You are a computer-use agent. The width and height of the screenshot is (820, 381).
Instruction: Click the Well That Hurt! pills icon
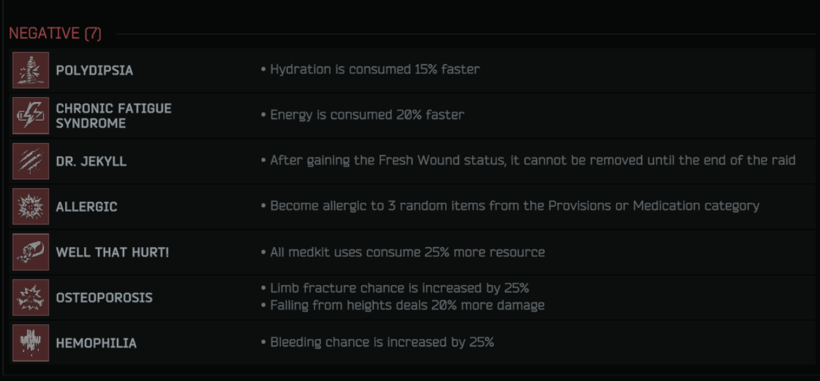pyautogui.click(x=31, y=252)
